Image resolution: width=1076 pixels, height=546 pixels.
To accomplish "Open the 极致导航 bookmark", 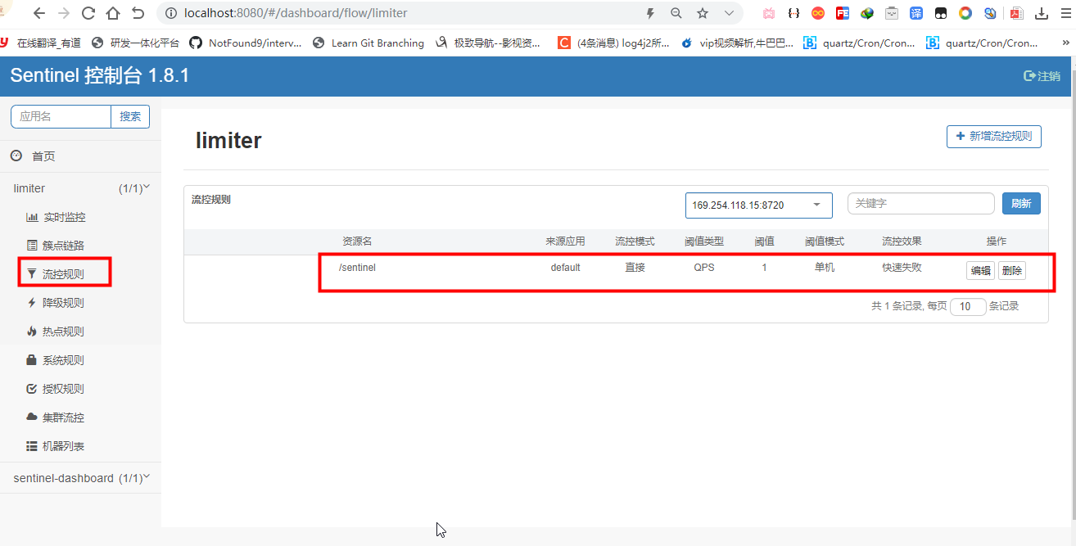I will (488, 43).
